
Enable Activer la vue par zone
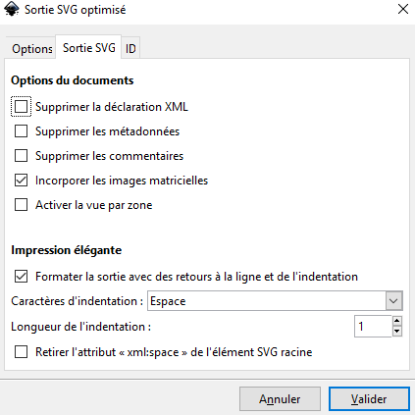pyautogui.click(x=21, y=205)
